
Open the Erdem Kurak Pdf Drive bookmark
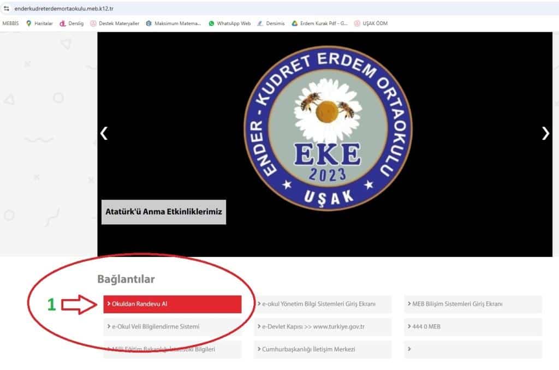[x=319, y=23]
